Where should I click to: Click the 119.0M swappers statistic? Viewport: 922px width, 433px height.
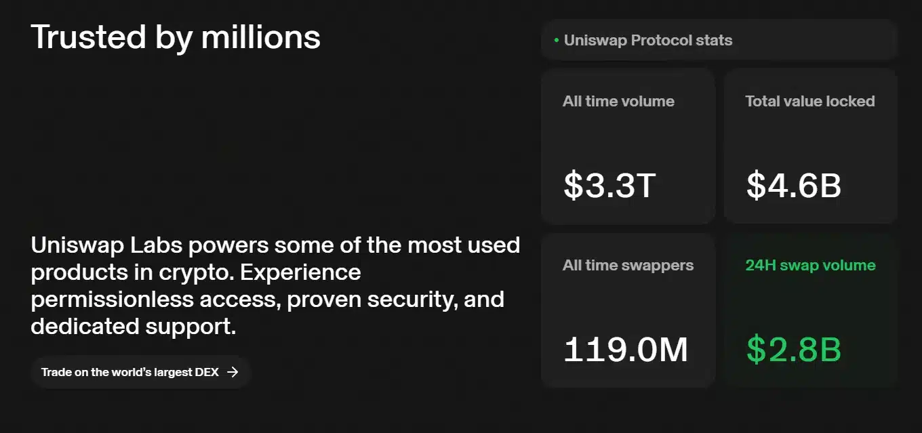click(625, 350)
